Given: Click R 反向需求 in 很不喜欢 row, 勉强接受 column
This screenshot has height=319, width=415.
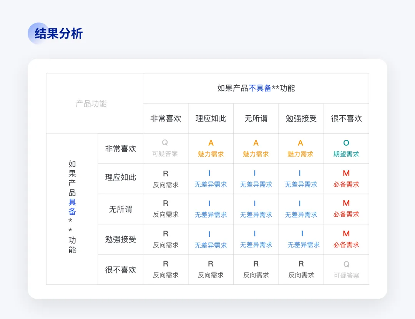Looking at the screenshot, I should [301, 269].
